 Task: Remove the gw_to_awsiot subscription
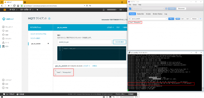tap(48, 44)
